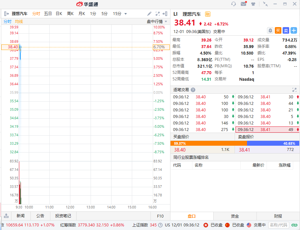Click the orange 买 buy button
Screen dimensions: 300x230
(x=278, y=30)
